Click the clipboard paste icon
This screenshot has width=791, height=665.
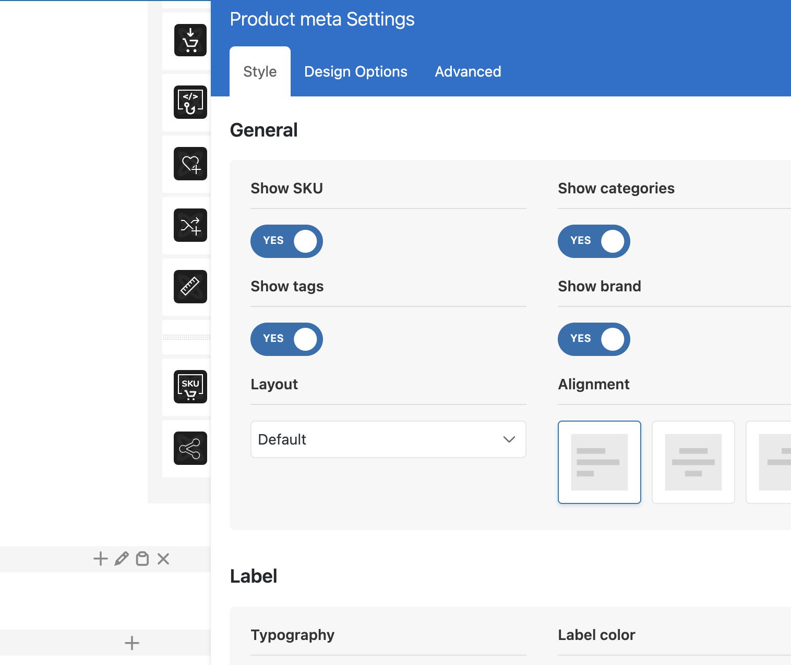point(142,559)
